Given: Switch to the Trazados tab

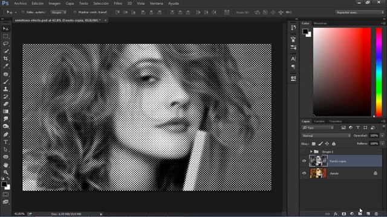Looking at the screenshot, I should [336, 121].
